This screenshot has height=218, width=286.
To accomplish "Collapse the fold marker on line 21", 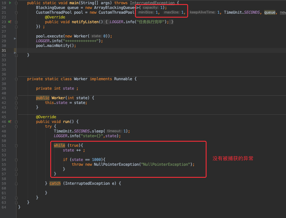I will tap(16, 13).
